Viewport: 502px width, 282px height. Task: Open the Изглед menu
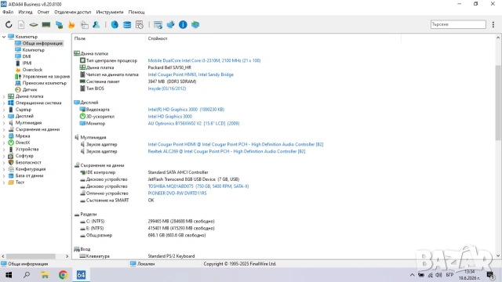click(x=25, y=13)
